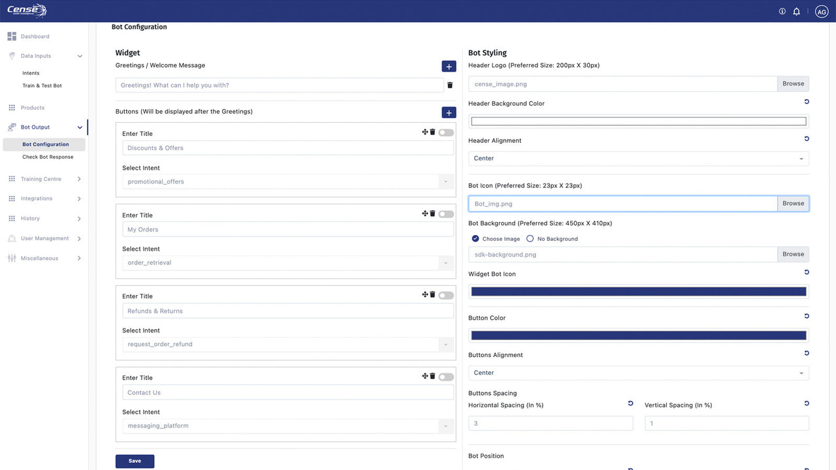The height and width of the screenshot is (470, 836).
Task: Reset the Header Background Color
Action: click(806, 102)
